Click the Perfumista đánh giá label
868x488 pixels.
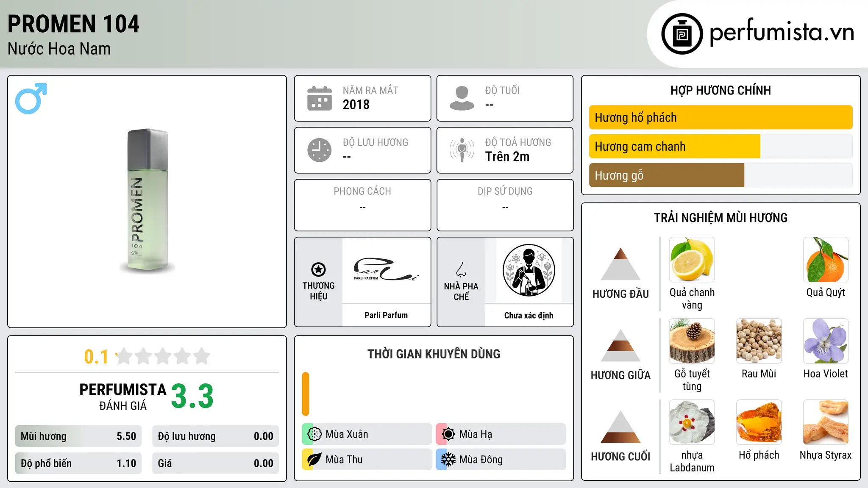[123, 397]
